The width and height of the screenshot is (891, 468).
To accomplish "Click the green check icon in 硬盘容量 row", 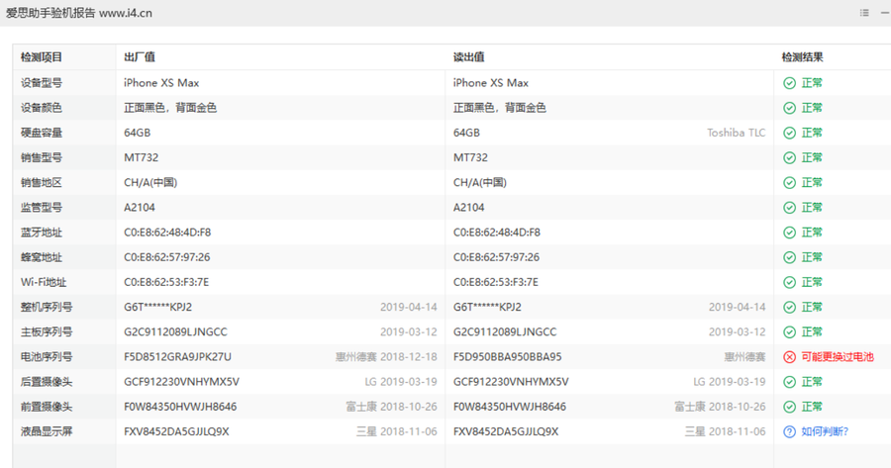I will [789, 133].
